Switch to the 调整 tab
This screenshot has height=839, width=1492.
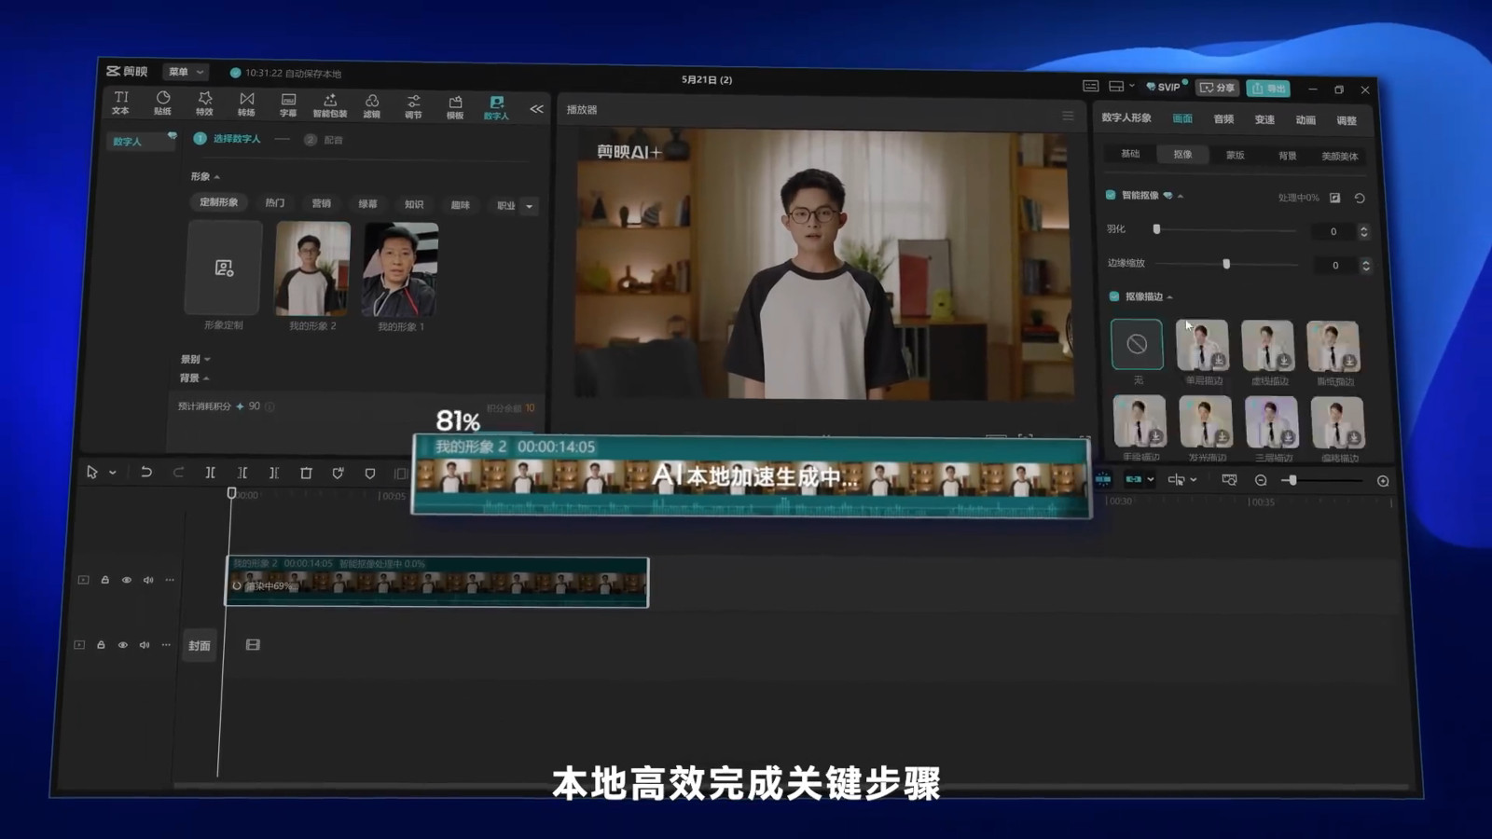[x=1347, y=120]
